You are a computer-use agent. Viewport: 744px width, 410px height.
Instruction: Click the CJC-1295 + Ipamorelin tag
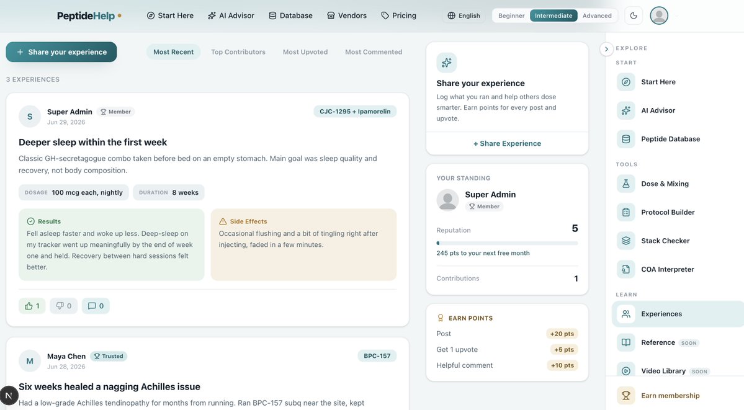(x=355, y=112)
